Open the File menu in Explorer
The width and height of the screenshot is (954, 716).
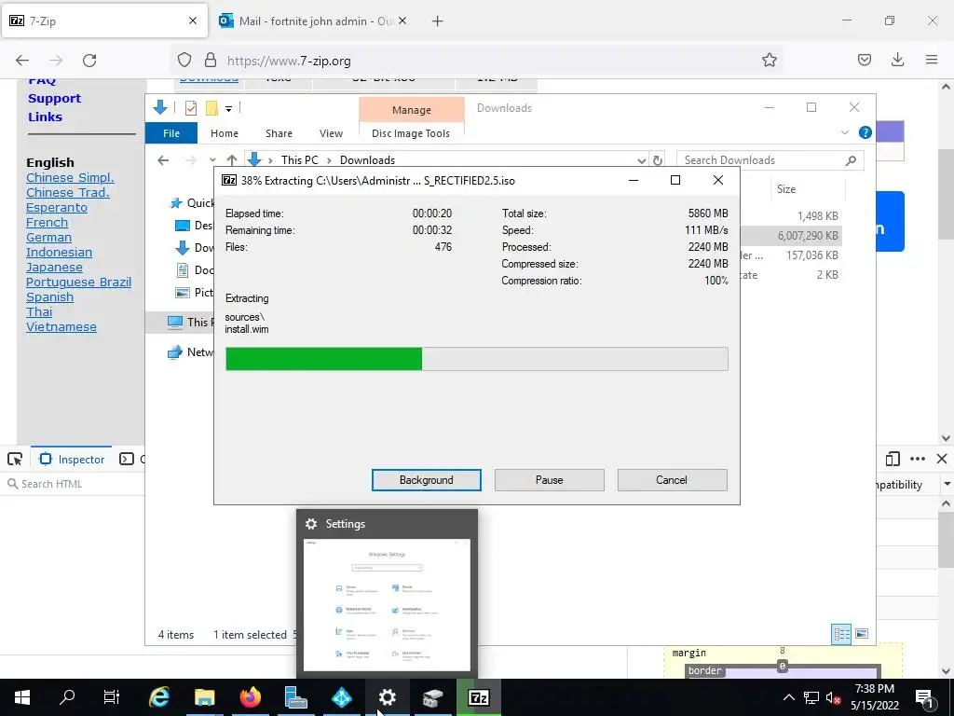171,133
